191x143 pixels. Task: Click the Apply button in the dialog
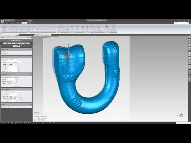tap(25, 43)
